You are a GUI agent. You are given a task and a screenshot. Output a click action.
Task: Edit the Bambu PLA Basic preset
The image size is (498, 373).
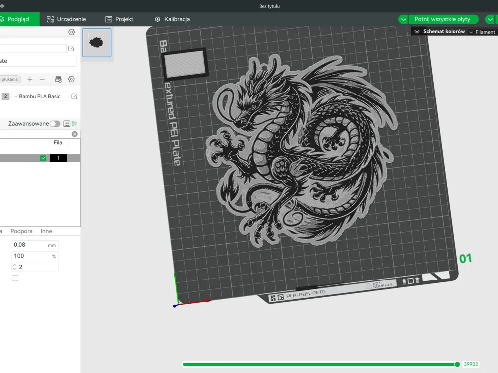pyautogui.click(x=74, y=96)
